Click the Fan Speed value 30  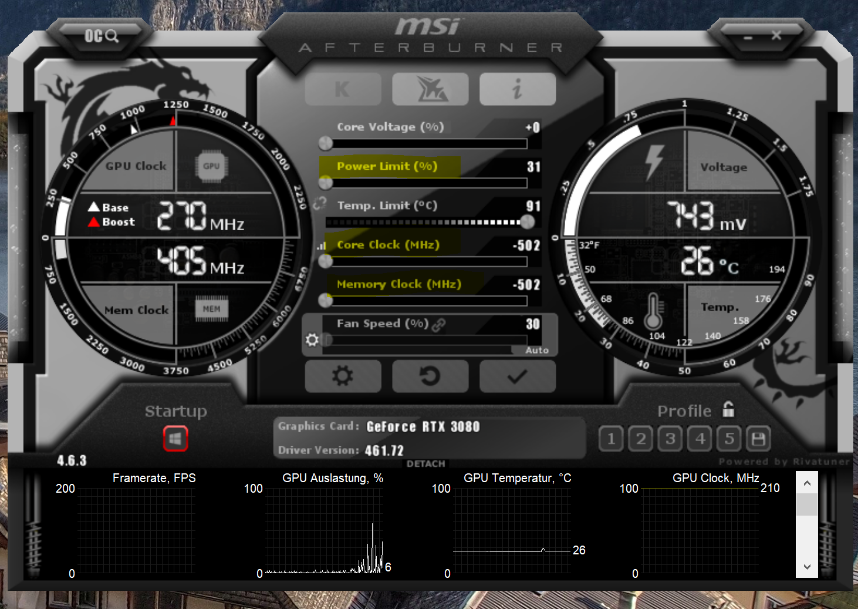[x=533, y=324]
